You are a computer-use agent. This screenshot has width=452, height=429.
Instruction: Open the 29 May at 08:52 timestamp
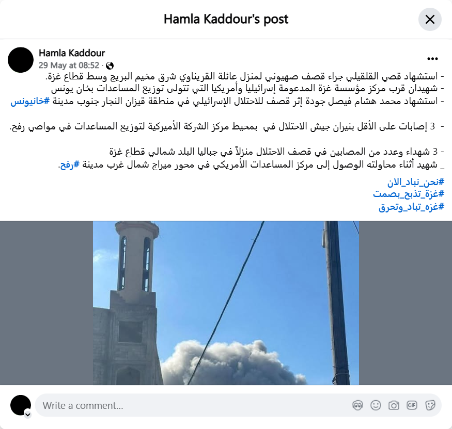[x=69, y=65]
